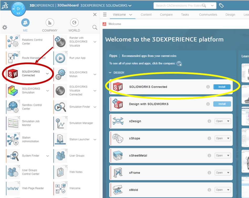Open the SOLIDWORKS Motion gear icon
The image size is (249, 198).
(60, 74)
